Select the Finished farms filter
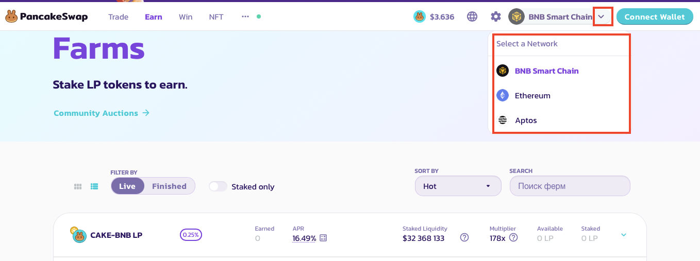Image resolution: width=700 pixels, height=261 pixels. click(169, 186)
